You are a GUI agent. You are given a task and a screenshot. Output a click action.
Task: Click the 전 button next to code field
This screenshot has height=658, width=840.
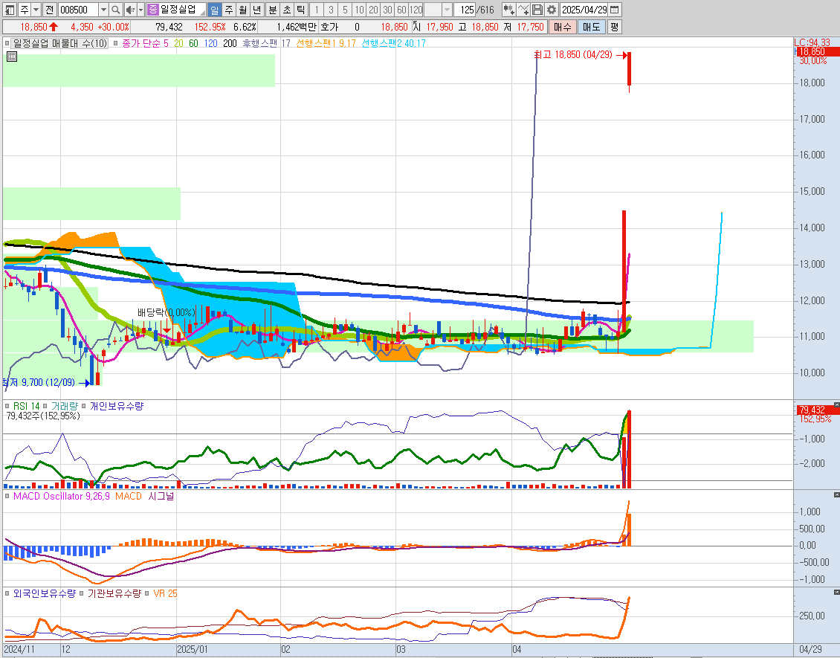tap(49, 10)
